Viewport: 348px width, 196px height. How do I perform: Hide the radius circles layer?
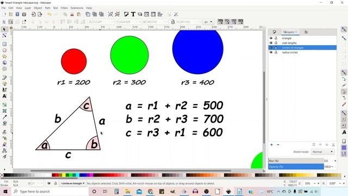tap(271, 52)
